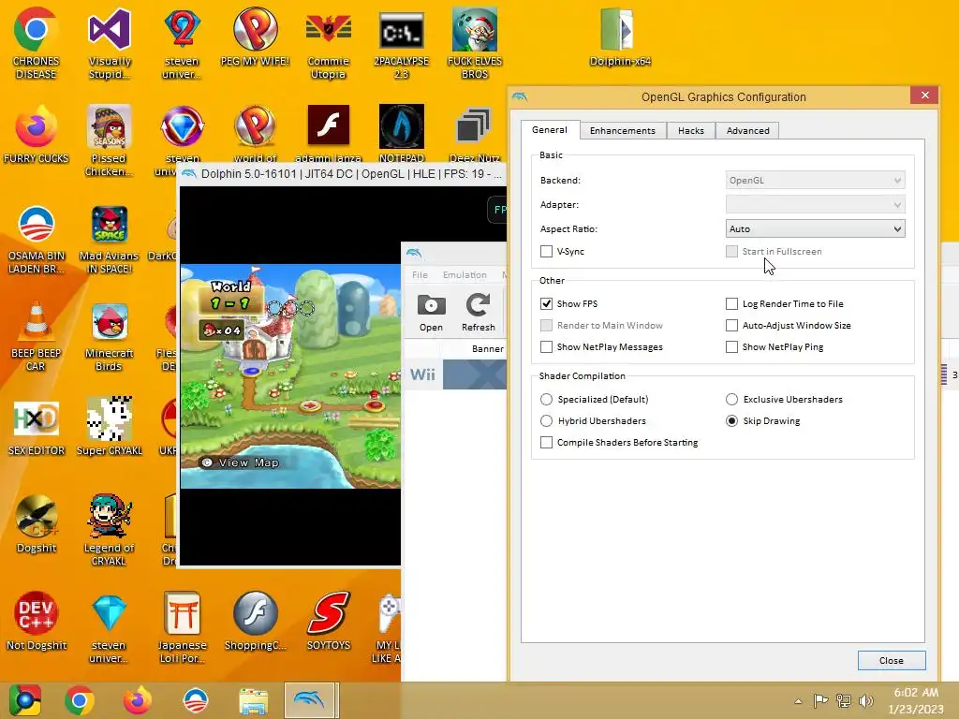959x719 pixels.
Task: Select the Wii game row in Dolphin list
Action: 456,374
